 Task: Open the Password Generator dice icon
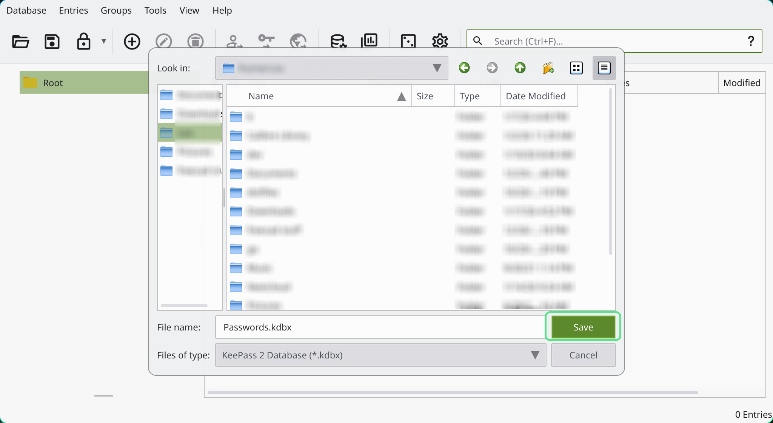(x=408, y=41)
